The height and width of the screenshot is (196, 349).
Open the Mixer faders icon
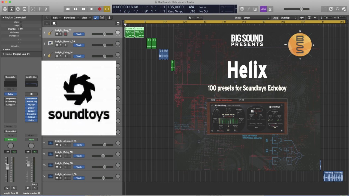click(40, 9)
